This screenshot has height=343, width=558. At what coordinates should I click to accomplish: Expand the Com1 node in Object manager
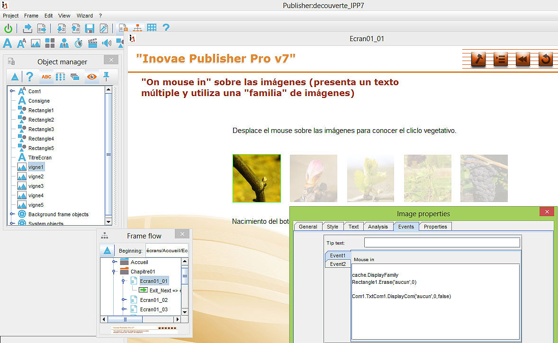pos(12,91)
